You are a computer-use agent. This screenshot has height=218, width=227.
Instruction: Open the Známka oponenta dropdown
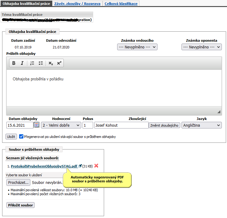click(x=202, y=47)
